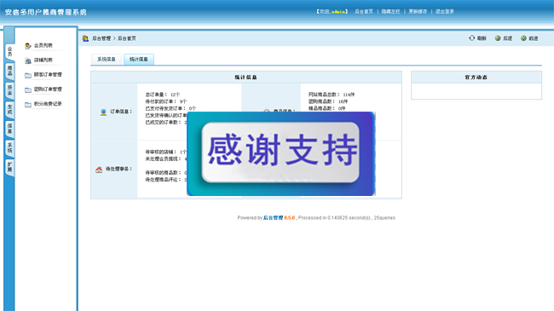Click the breadcrumb user icon beside 后台管理
554x311 pixels.
click(85, 38)
